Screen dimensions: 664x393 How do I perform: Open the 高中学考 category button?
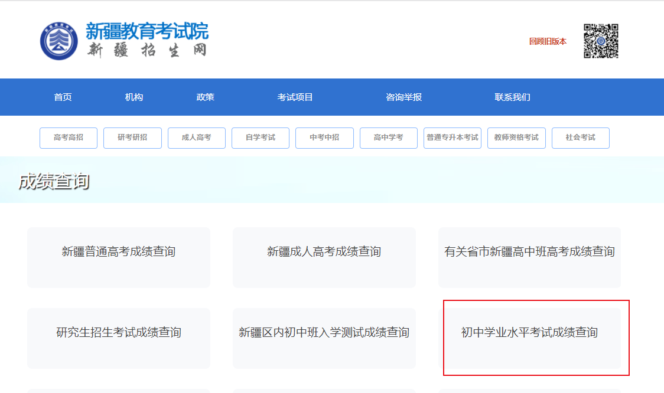click(x=388, y=137)
